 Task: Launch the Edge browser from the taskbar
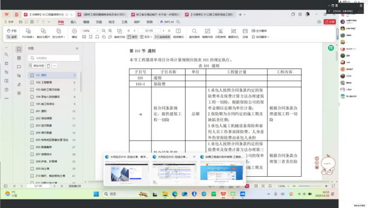[175, 194]
